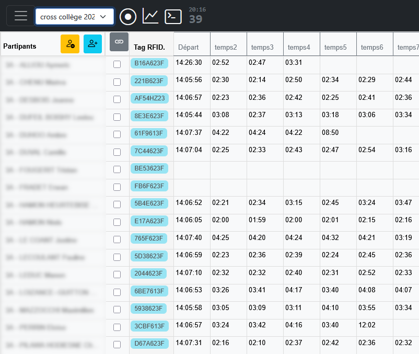
Task: Select RFID tag badge 2044623F
Action: (148, 273)
